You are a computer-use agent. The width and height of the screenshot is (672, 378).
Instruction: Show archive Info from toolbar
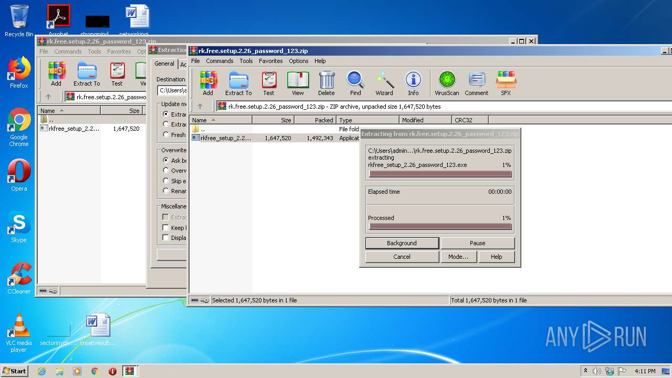pyautogui.click(x=413, y=83)
